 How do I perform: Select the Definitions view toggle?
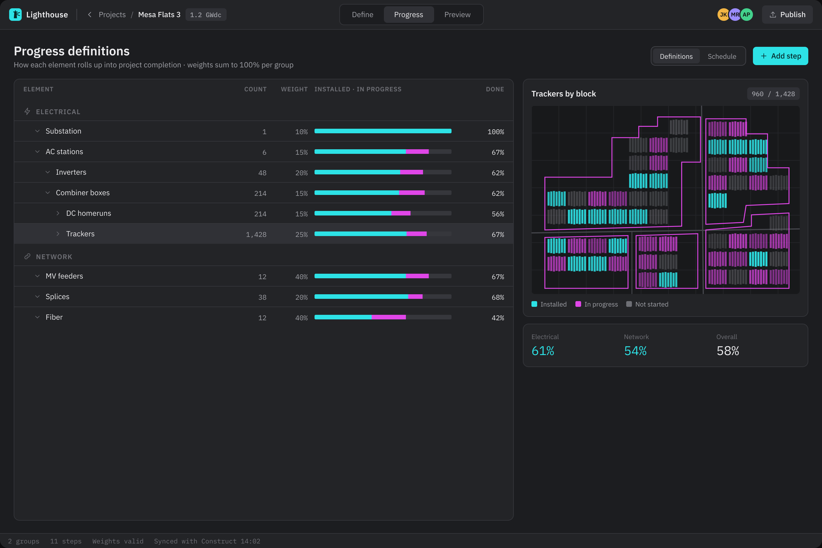click(676, 56)
